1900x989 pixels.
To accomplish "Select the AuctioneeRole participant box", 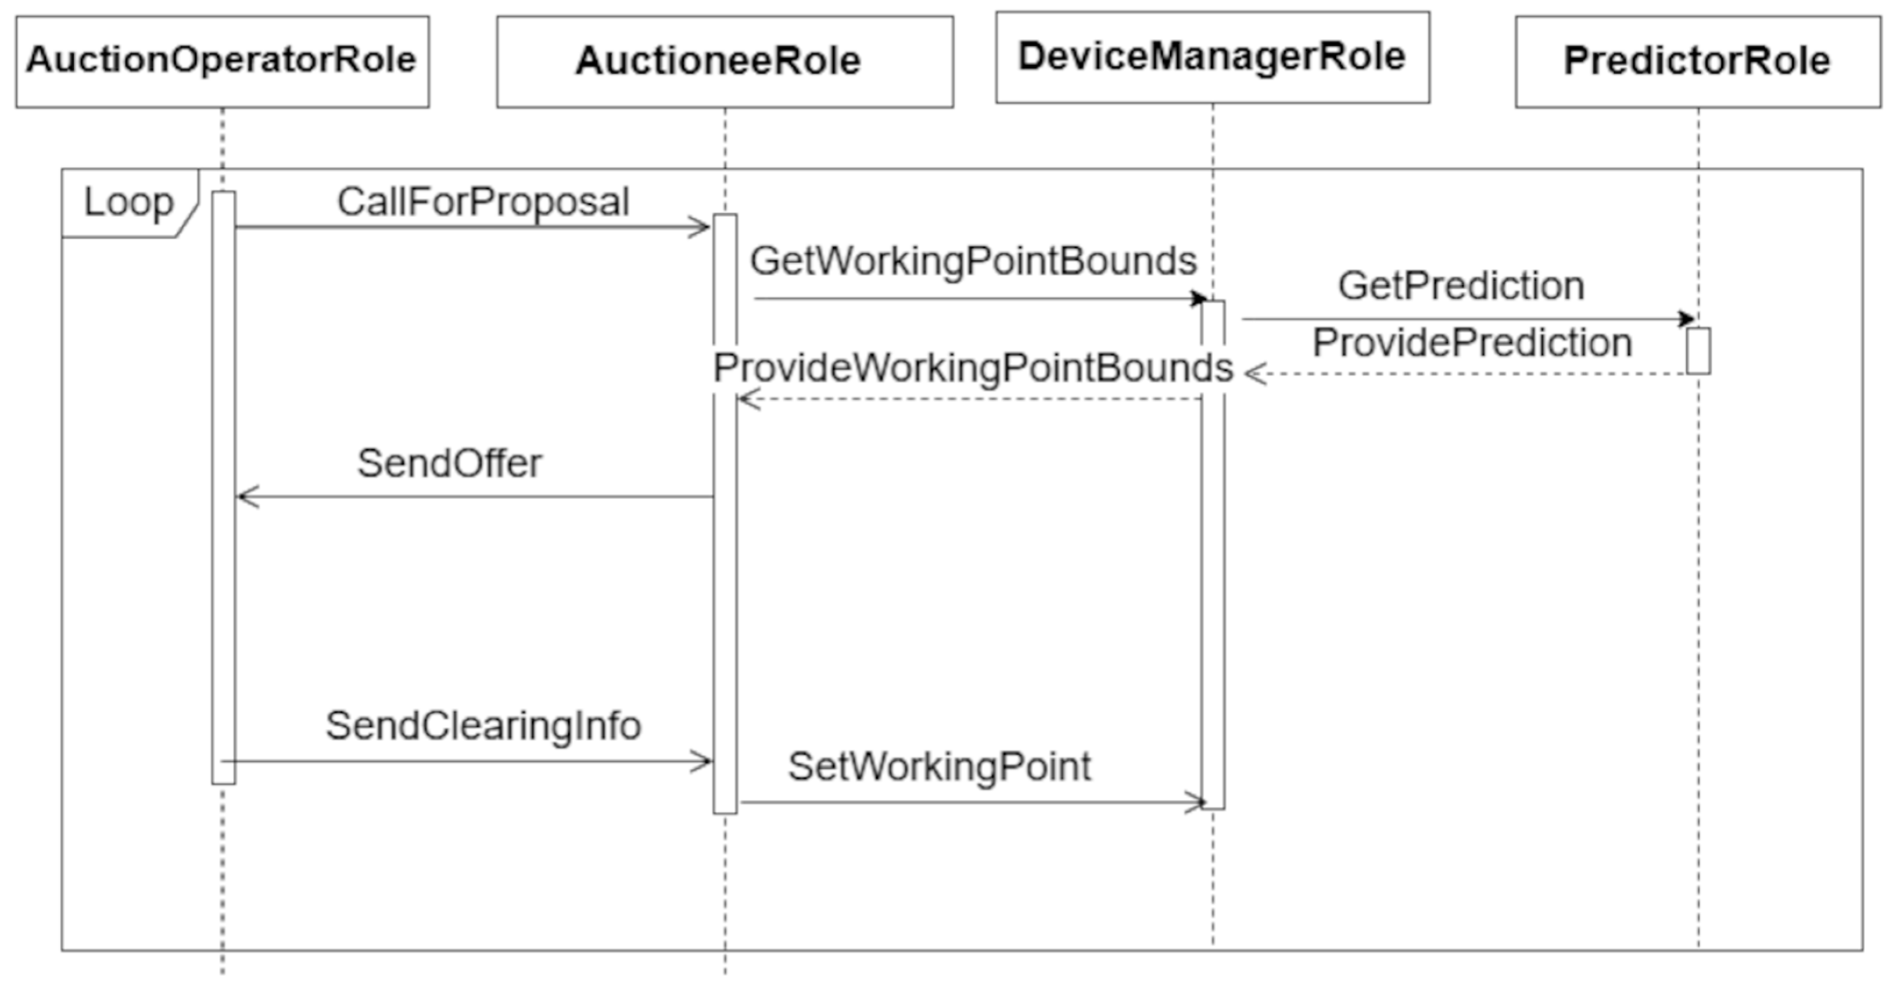I will 725,61.
